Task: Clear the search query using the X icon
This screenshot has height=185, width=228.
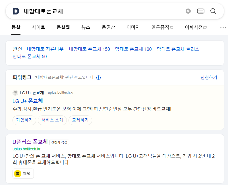Action: tap(188, 11)
